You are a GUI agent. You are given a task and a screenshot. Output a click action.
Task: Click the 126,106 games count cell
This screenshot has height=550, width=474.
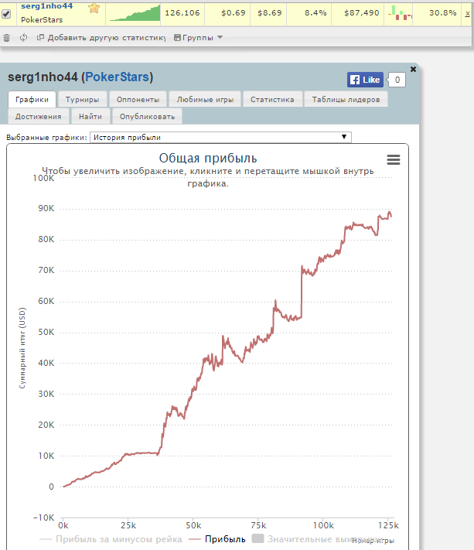click(182, 13)
